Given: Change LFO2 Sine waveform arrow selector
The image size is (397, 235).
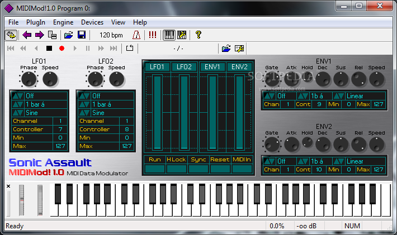Looking at the screenshot, I should coord(84,113).
